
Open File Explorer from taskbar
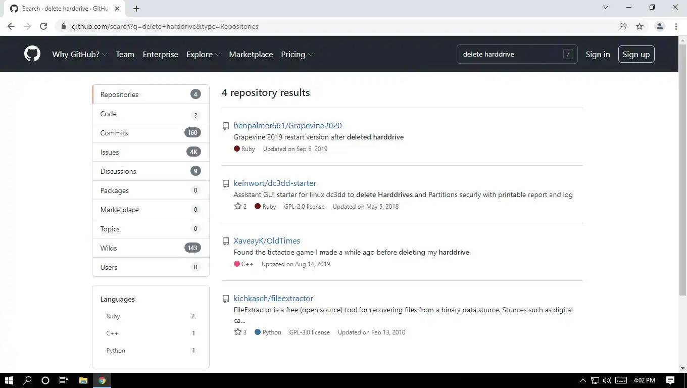coord(83,380)
